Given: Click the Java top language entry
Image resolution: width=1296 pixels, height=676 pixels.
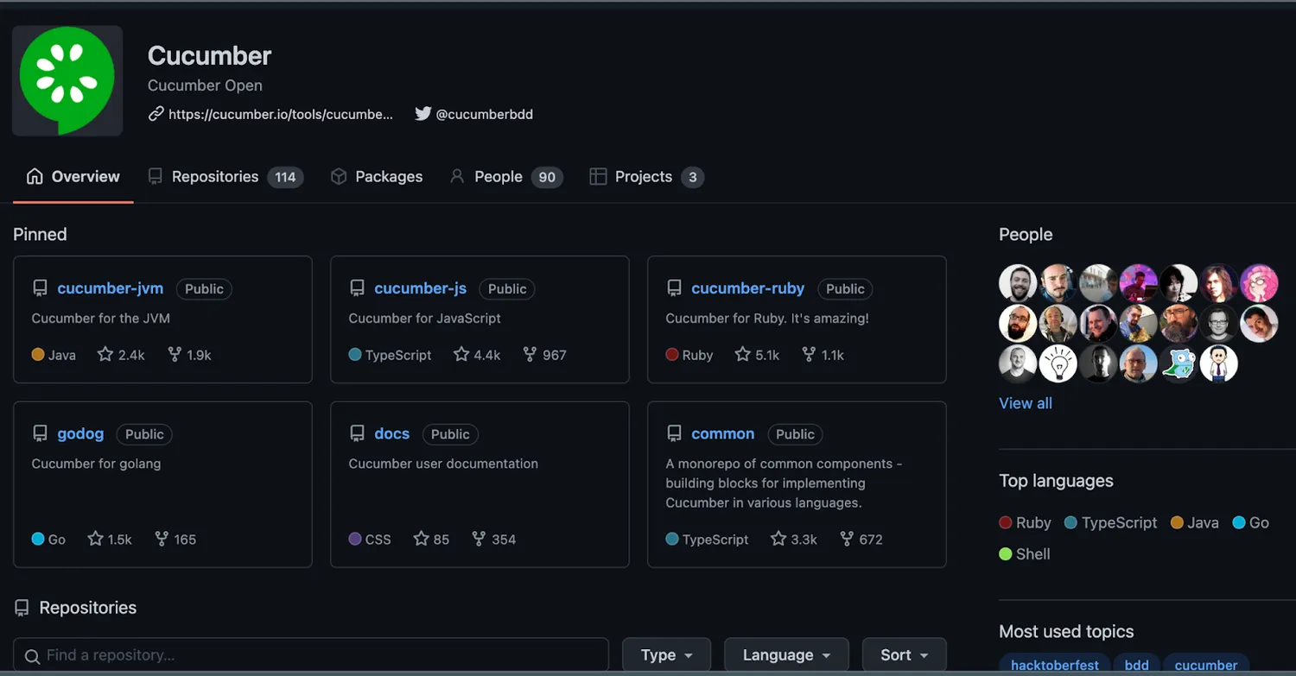Looking at the screenshot, I should click(1195, 522).
